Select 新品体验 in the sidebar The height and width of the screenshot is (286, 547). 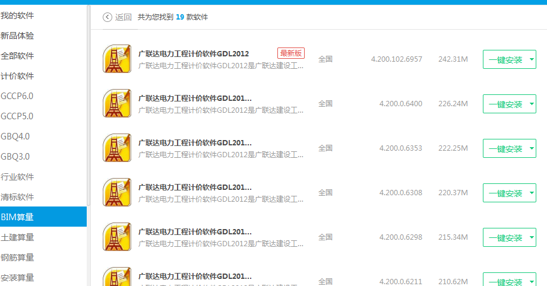pos(17,36)
